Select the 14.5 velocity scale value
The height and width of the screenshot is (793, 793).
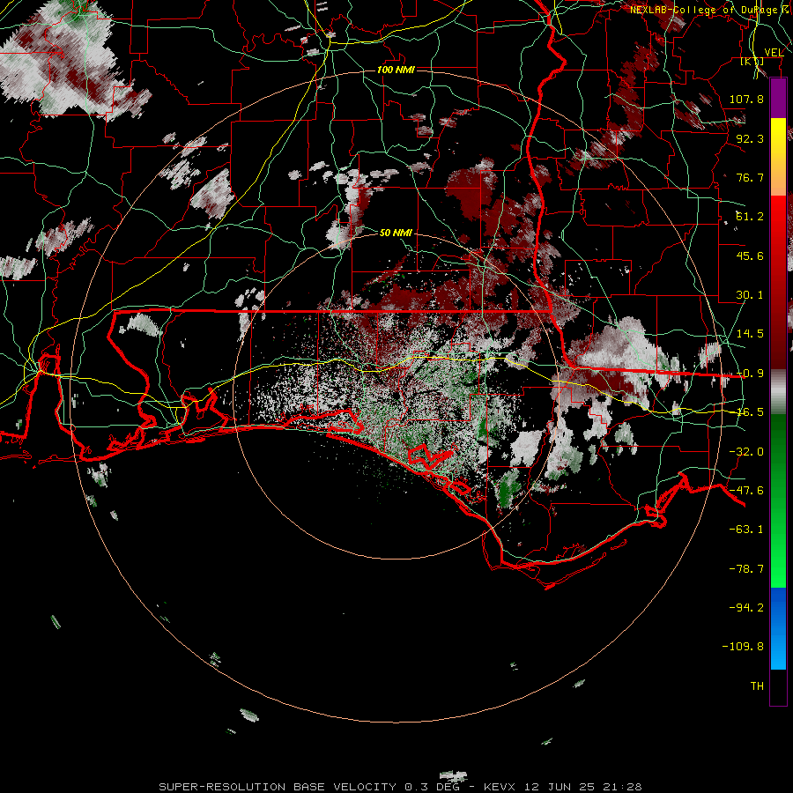tap(750, 334)
